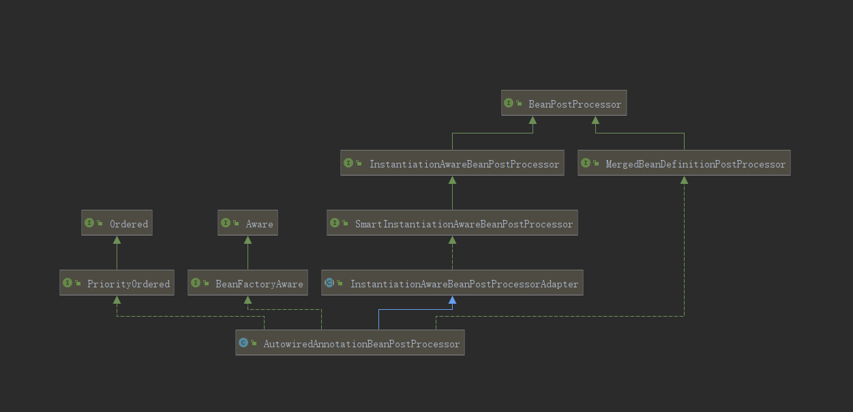853x412 pixels.
Task: Select the MergedBeanDefinitionPostProcessor node label
Action: 695,164
